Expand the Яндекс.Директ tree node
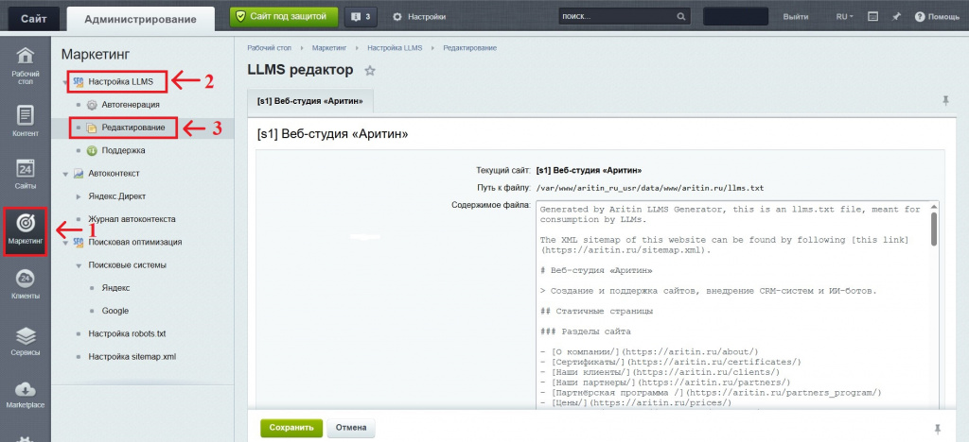The width and height of the screenshot is (969, 442). (79, 196)
